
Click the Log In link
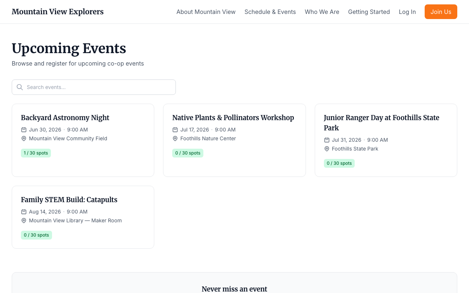pos(407,12)
